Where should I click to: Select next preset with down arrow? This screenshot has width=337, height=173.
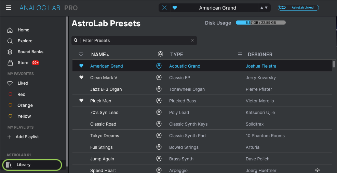click(x=266, y=8)
